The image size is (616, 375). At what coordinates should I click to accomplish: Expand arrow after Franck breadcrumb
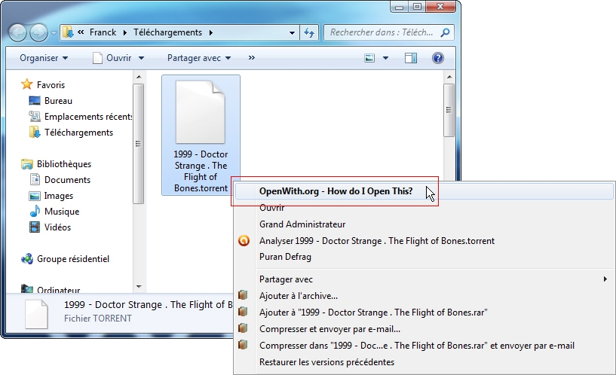point(124,32)
